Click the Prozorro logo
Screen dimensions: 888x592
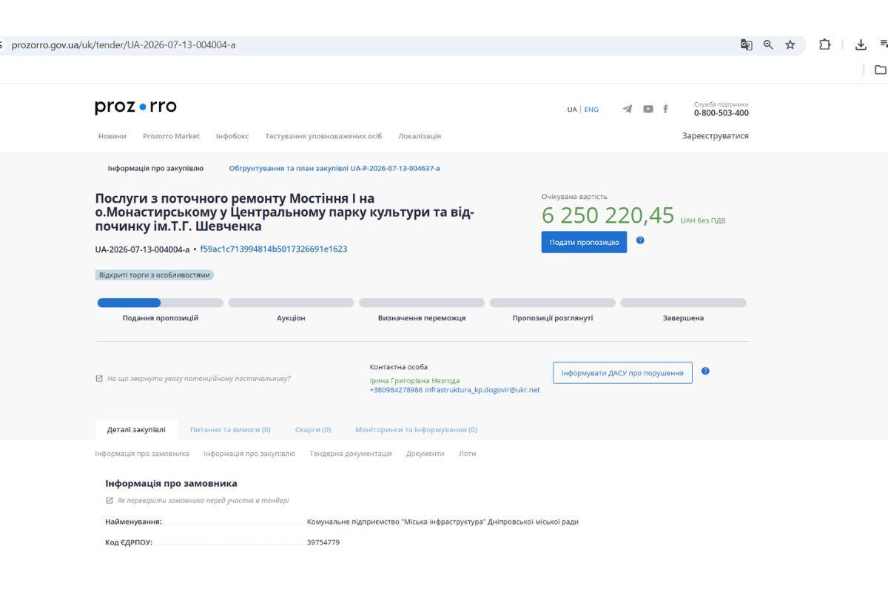(x=136, y=107)
